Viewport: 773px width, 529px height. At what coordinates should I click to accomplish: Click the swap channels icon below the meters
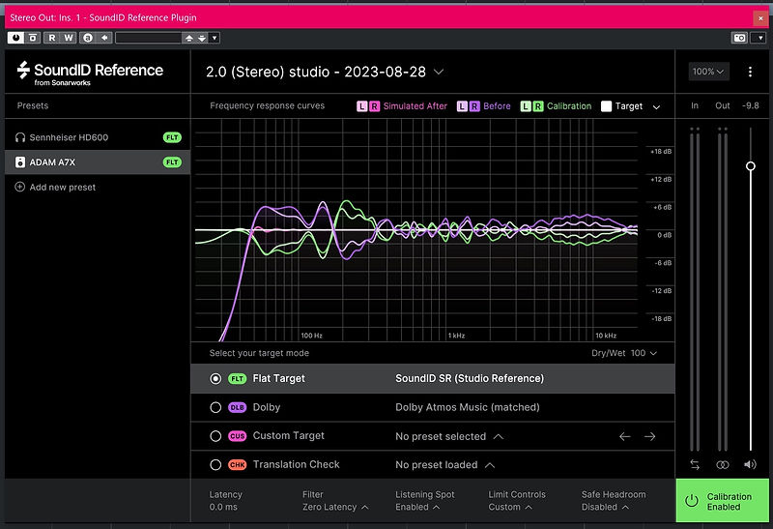pyautogui.click(x=695, y=464)
